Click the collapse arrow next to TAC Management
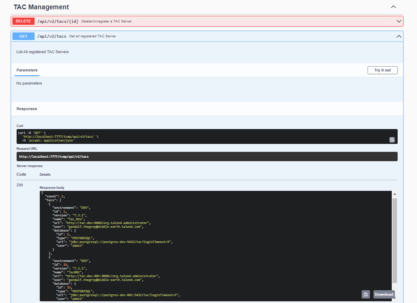The height and width of the screenshot is (303, 417). click(393, 7)
